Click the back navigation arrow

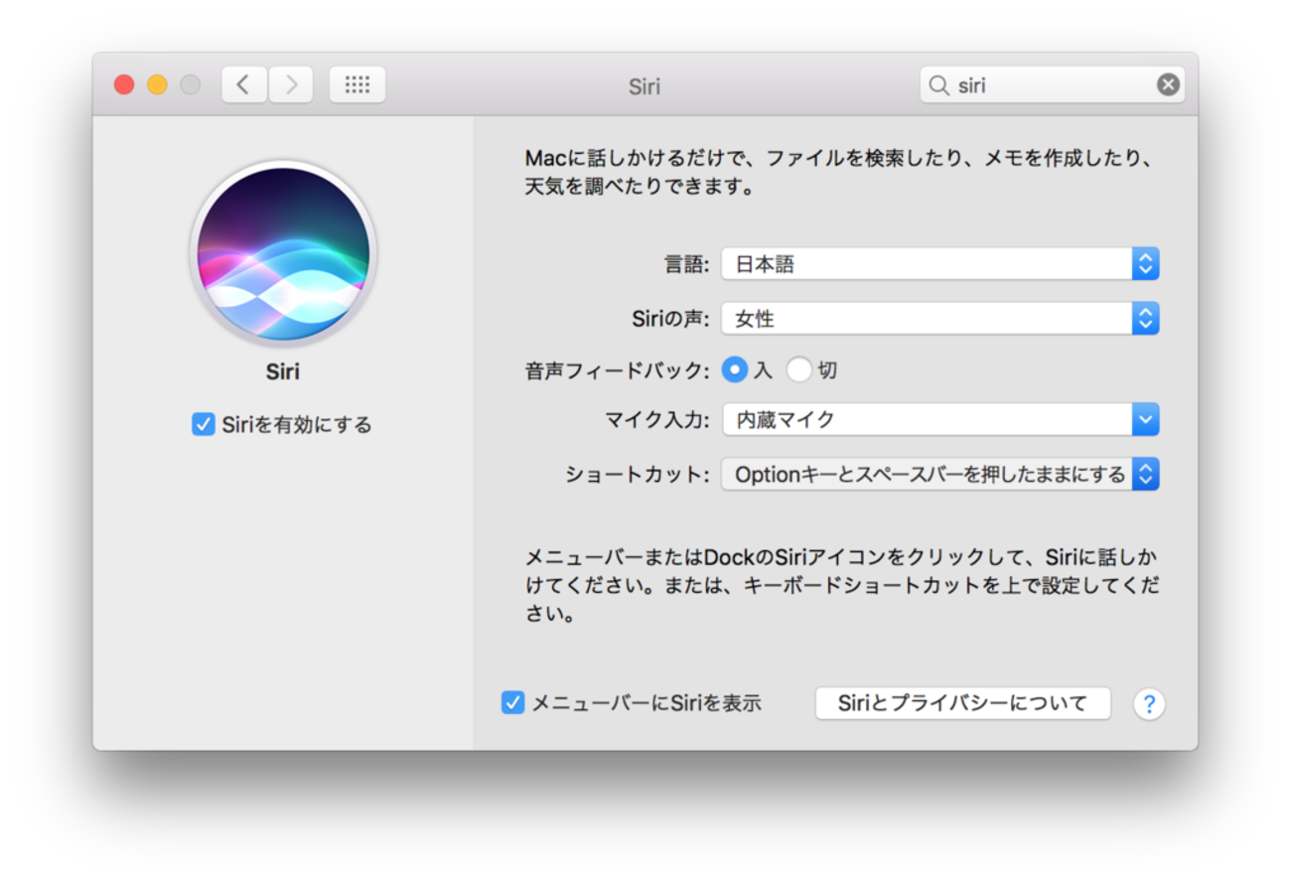[243, 84]
